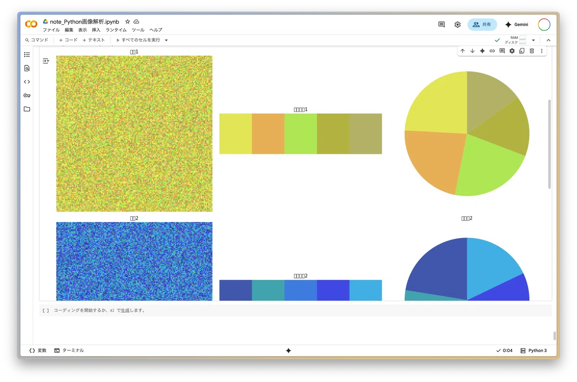577x382 pixels.
Task: Add a comment from cell toolbar
Action: pos(502,51)
